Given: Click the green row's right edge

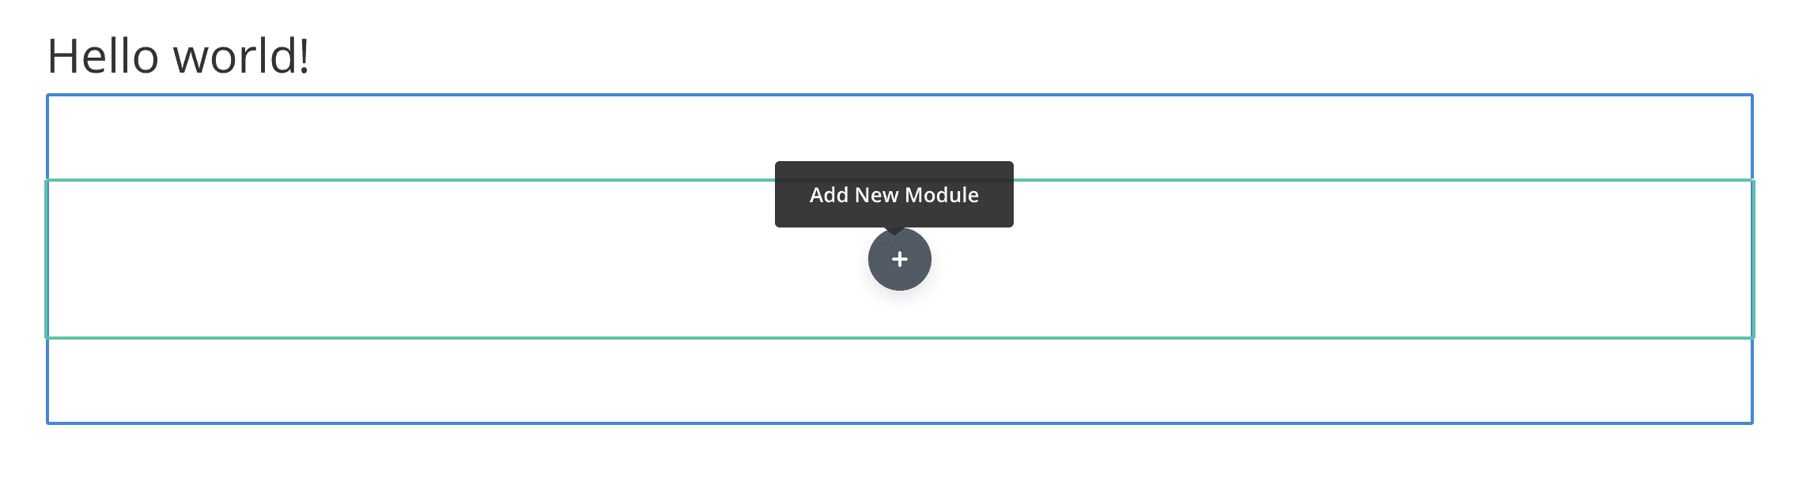Looking at the screenshot, I should point(1753,259).
